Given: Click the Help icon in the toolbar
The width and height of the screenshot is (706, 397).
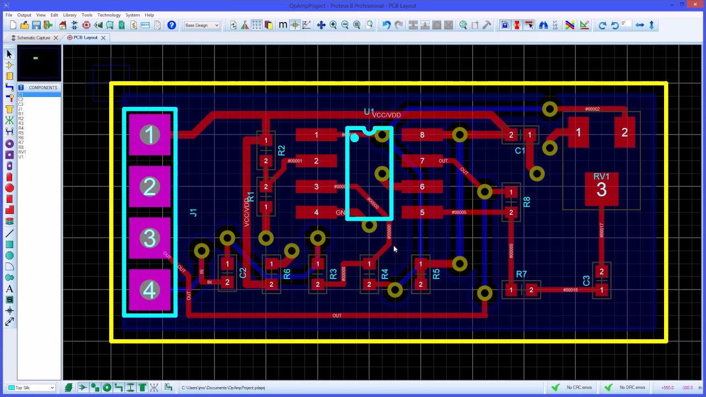Looking at the screenshot, I should click(x=171, y=25).
